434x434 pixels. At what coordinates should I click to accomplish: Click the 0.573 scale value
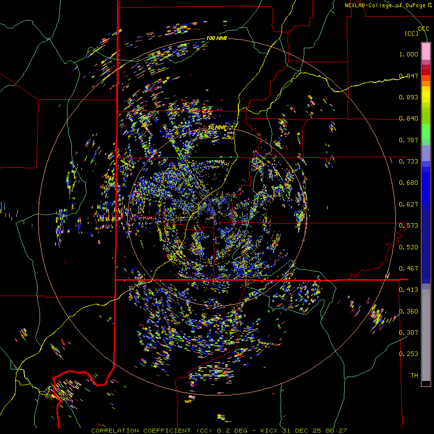click(408, 226)
